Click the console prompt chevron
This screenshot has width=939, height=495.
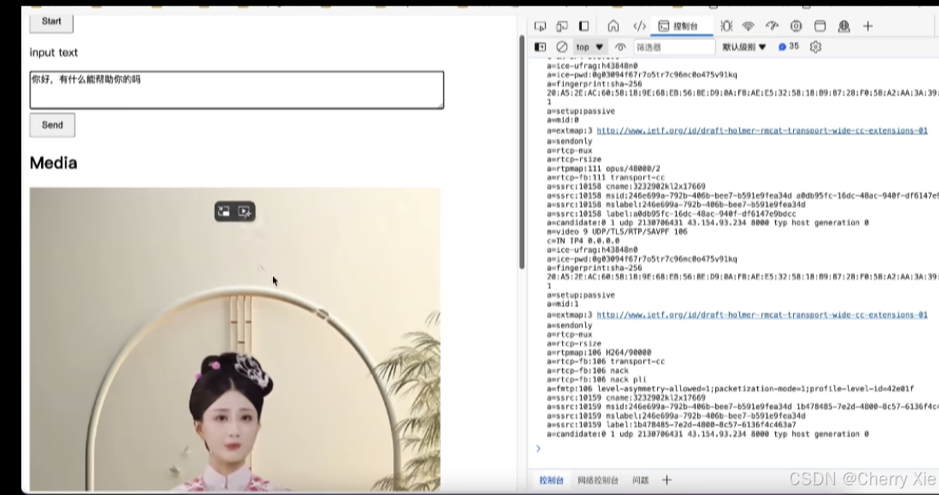538,448
